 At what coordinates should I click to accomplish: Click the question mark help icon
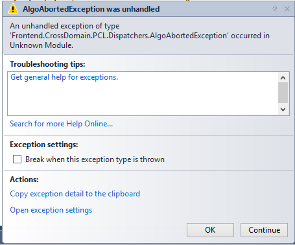275,8
